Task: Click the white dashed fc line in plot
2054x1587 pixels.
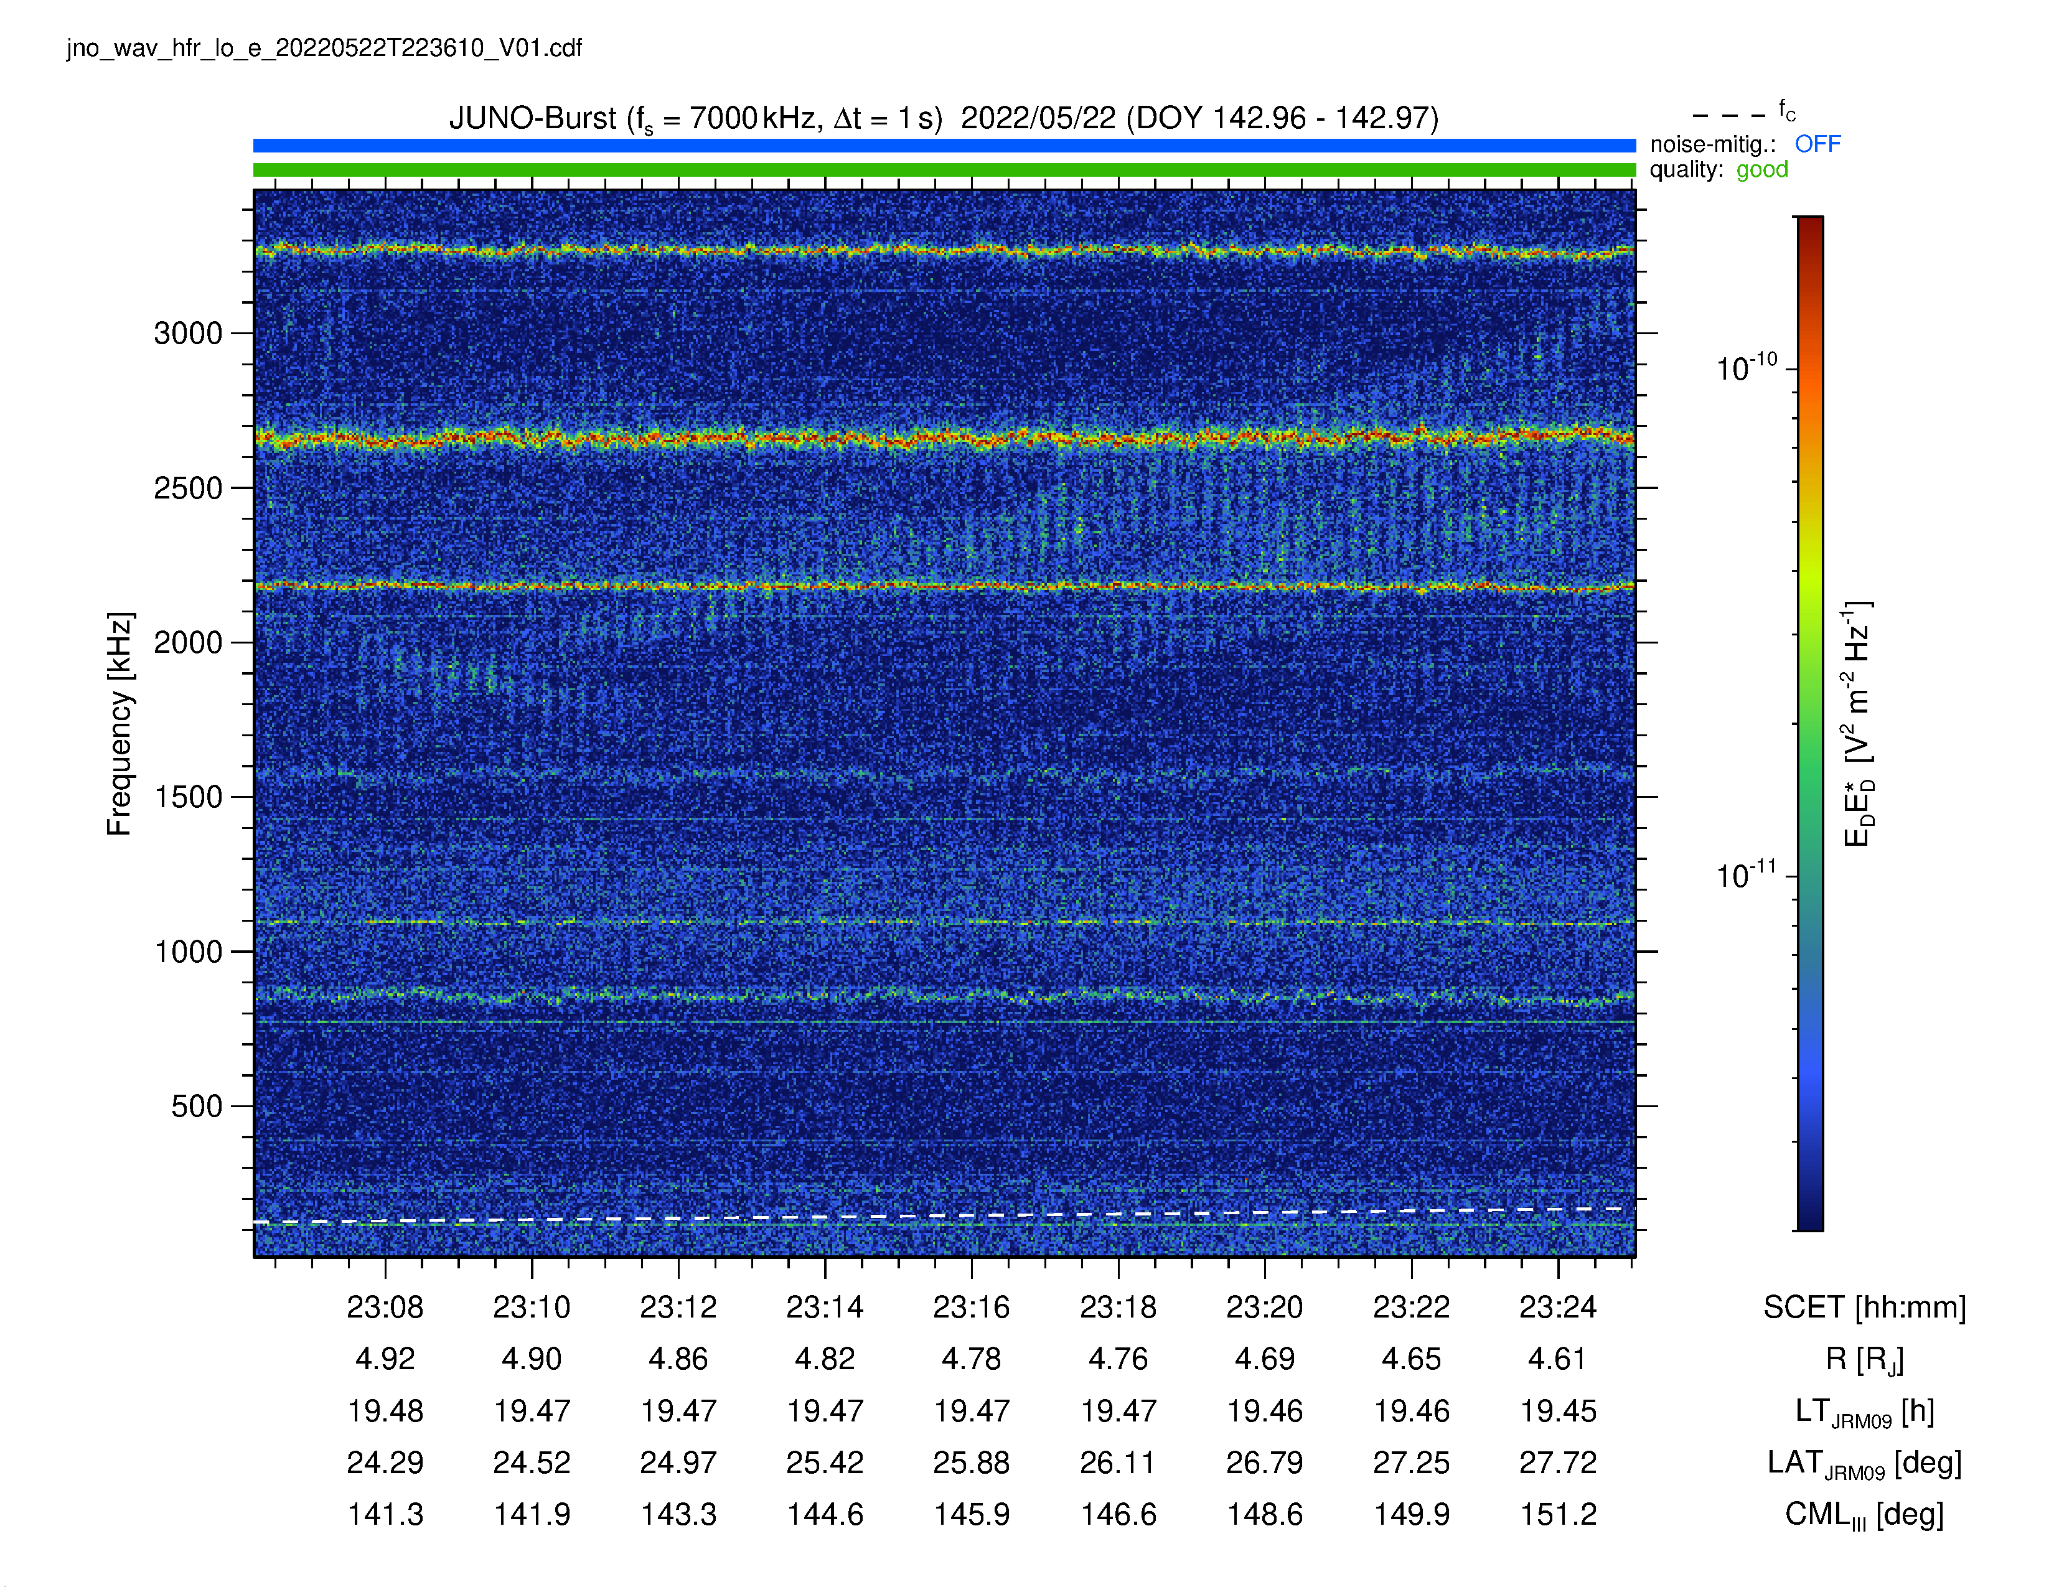Action: [x=944, y=1215]
